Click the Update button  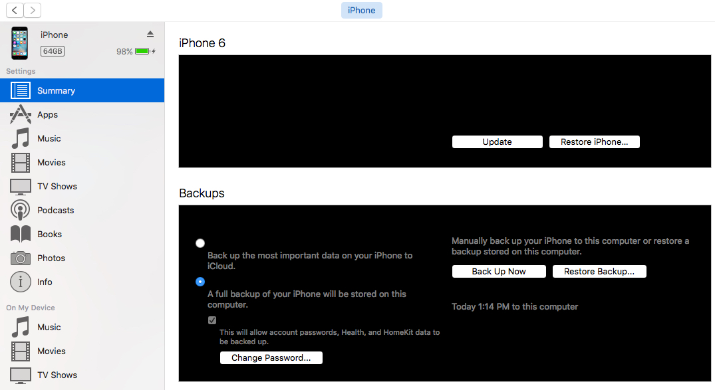[x=497, y=142]
